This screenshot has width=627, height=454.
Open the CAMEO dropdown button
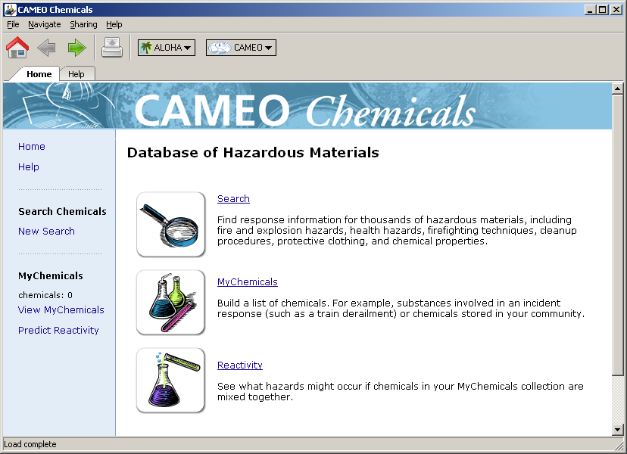click(x=241, y=48)
